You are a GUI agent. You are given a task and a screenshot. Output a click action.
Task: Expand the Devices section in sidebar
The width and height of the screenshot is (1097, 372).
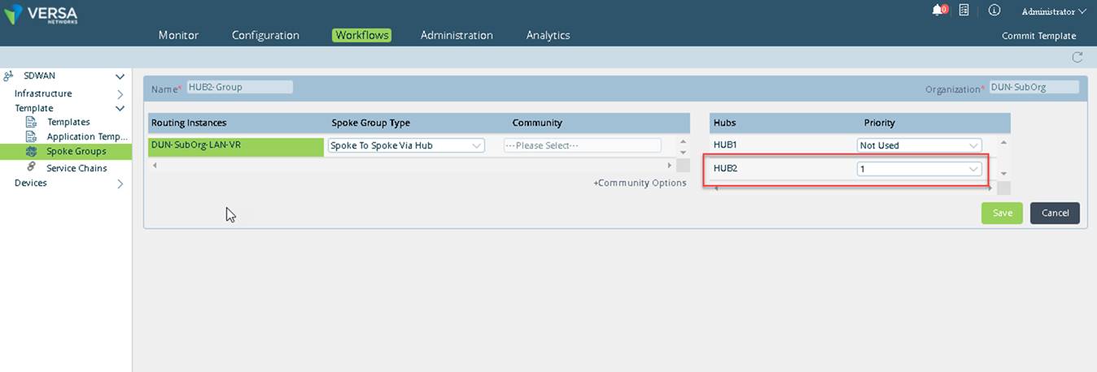coord(120,184)
